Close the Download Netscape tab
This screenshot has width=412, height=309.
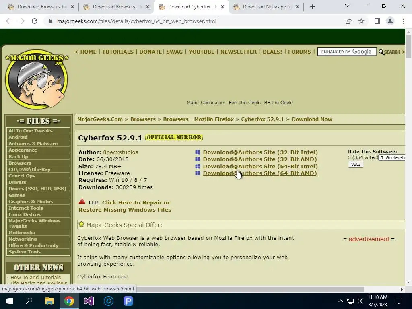(x=297, y=7)
